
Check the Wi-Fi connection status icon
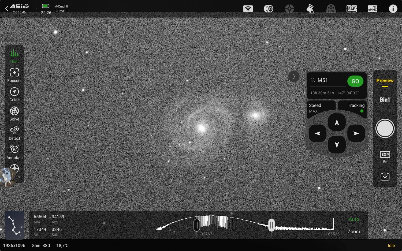tap(248, 9)
